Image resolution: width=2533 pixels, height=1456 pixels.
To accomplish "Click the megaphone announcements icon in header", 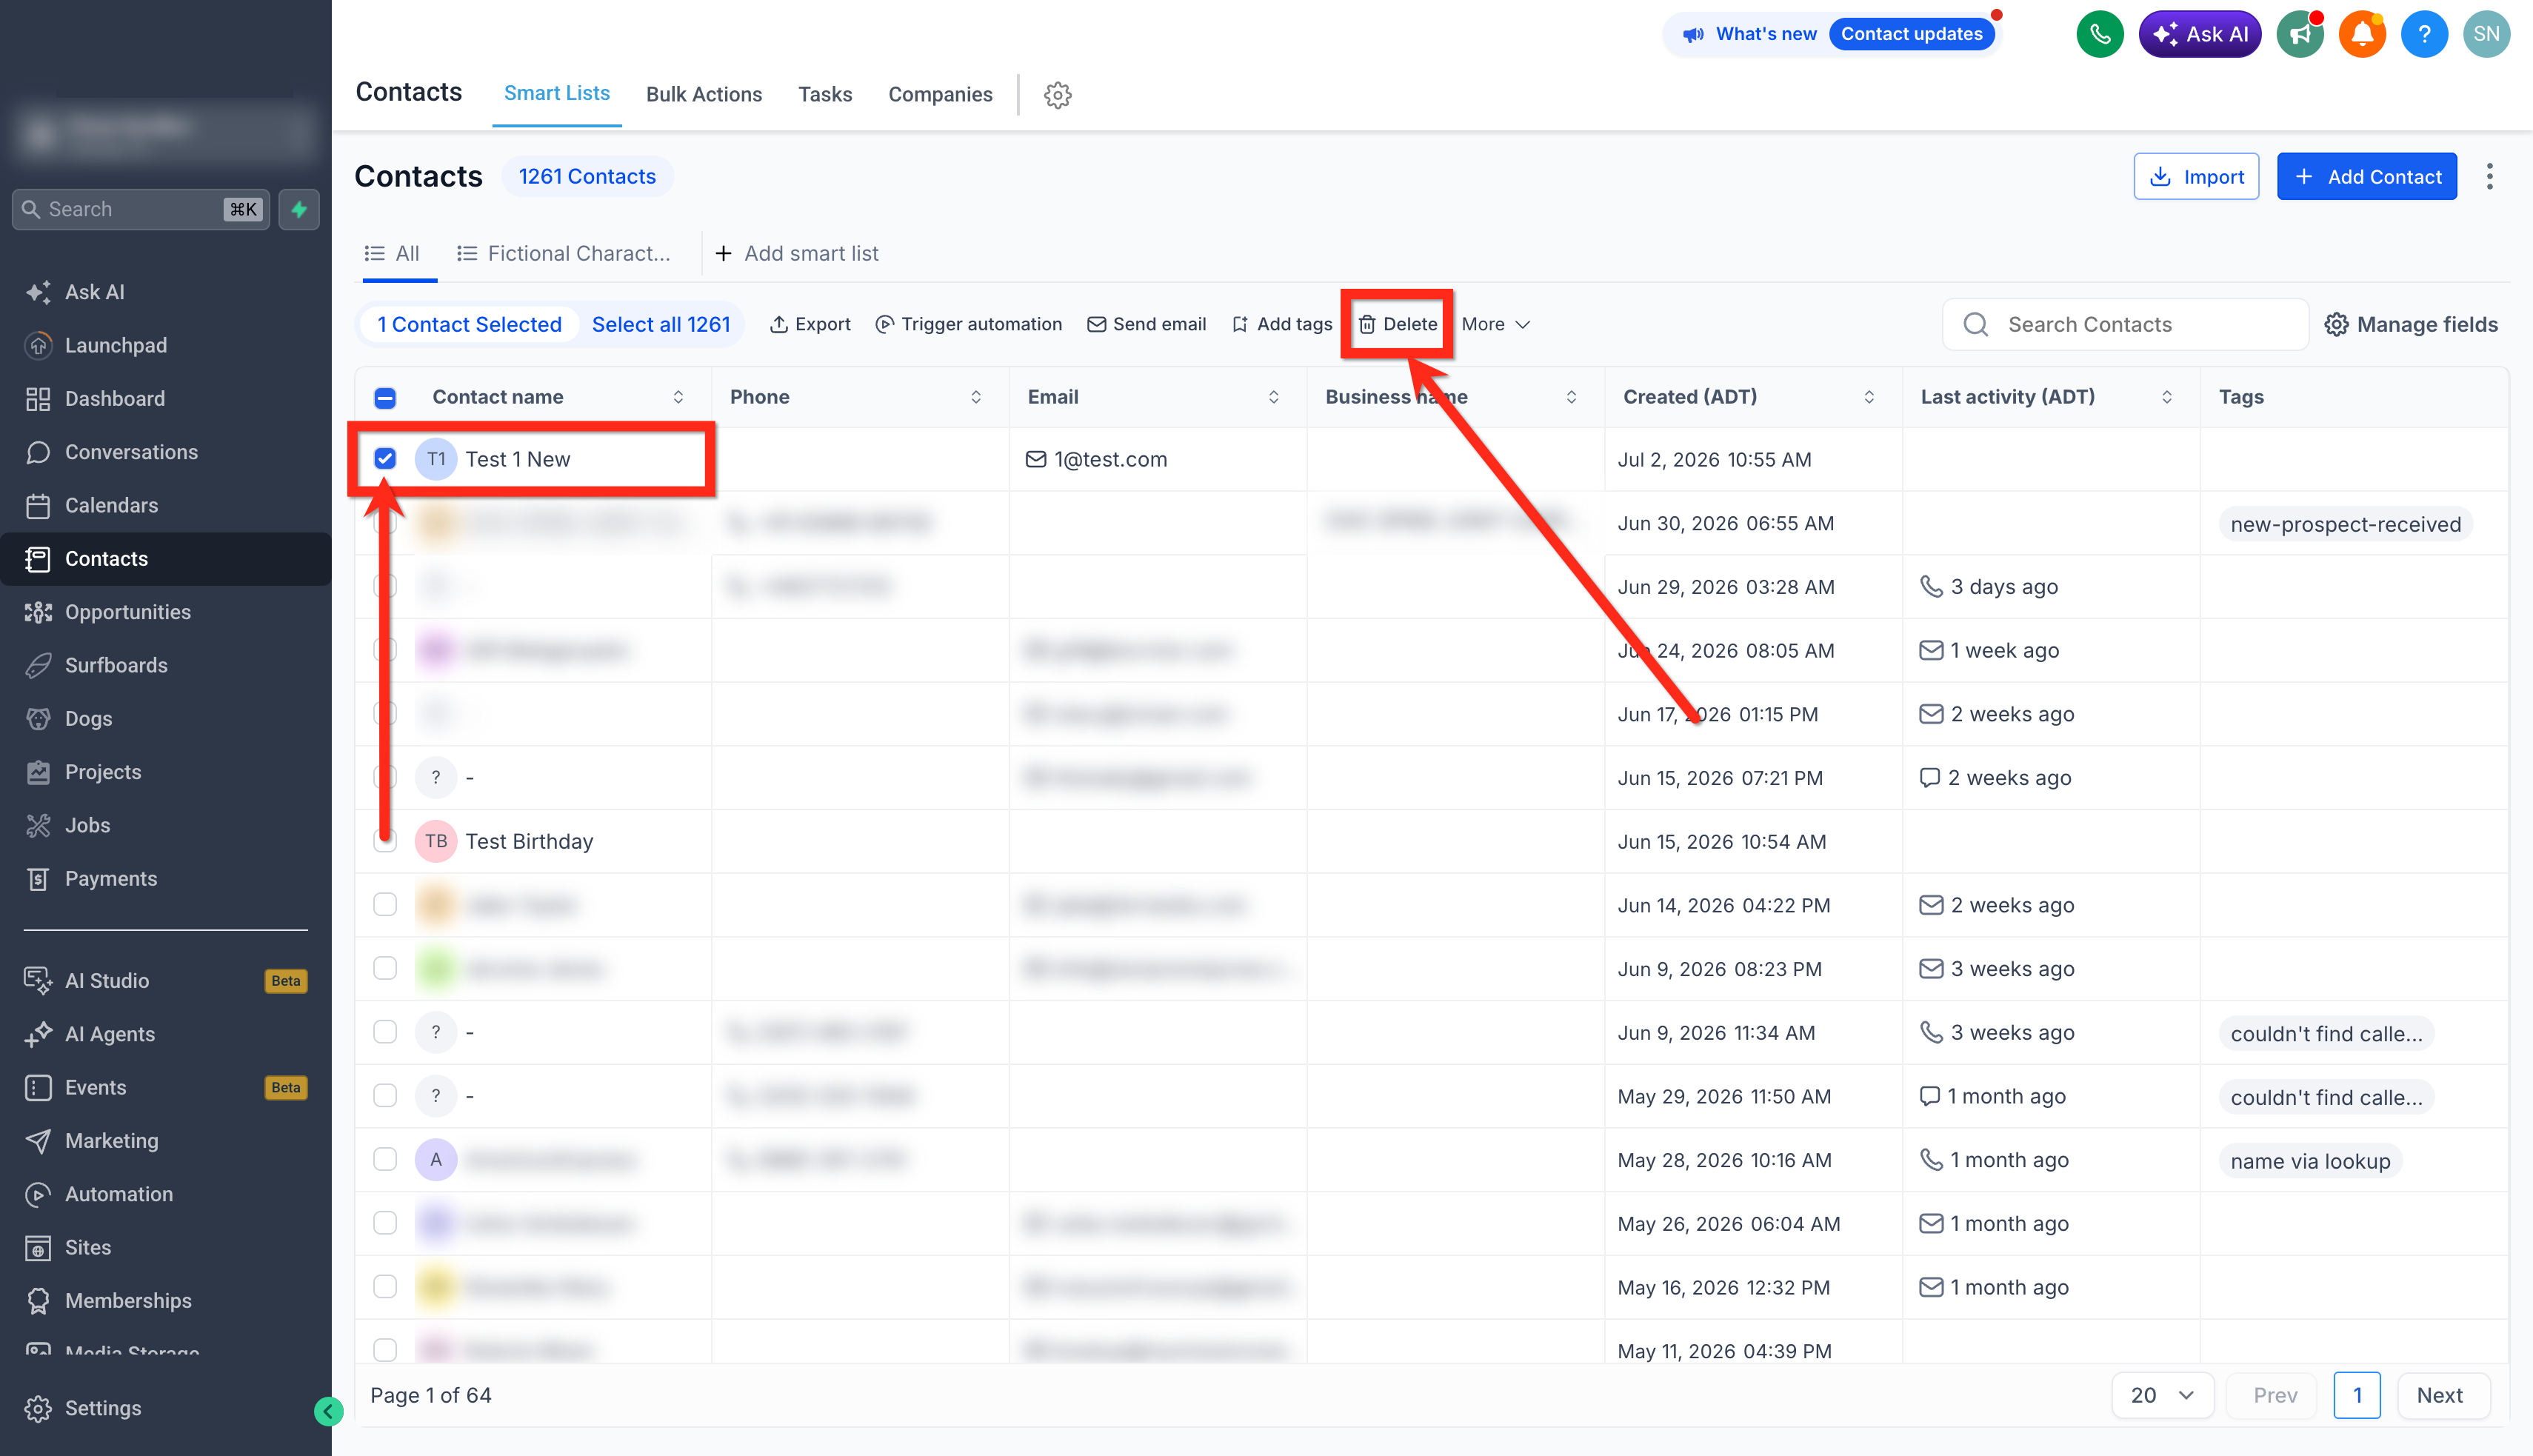I will coord(2300,34).
